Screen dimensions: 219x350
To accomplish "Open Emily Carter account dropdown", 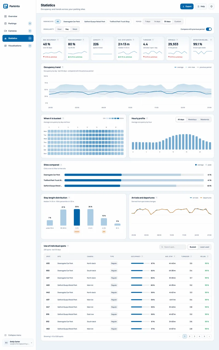I will [x=18, y=343].
